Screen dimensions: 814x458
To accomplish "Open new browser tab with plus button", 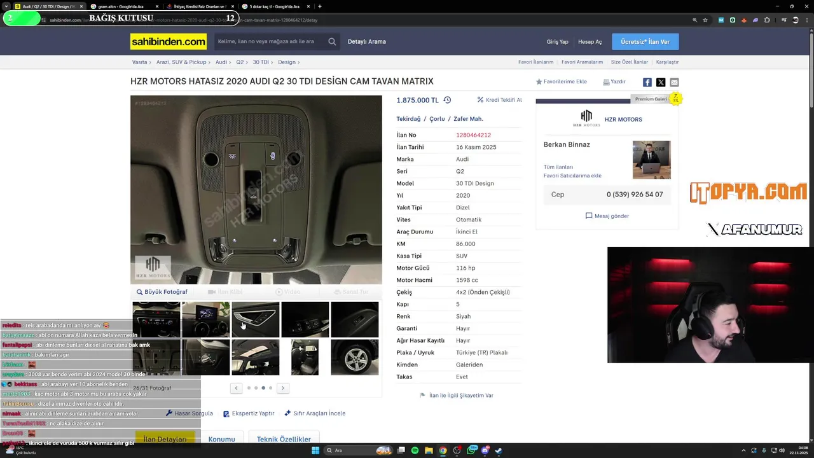I will tap(319, 6).
